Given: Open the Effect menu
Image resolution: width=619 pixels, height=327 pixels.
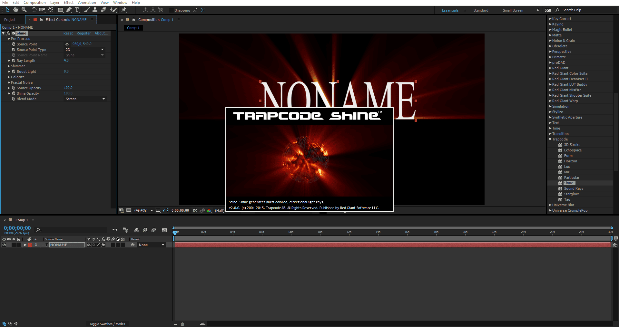Looking at the screenshot, I should (69, 3).
